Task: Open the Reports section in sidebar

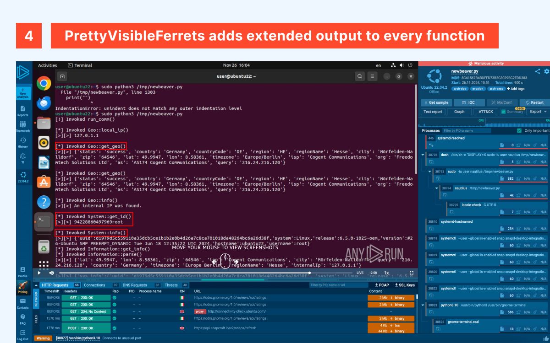Action: tap(22, 111)
